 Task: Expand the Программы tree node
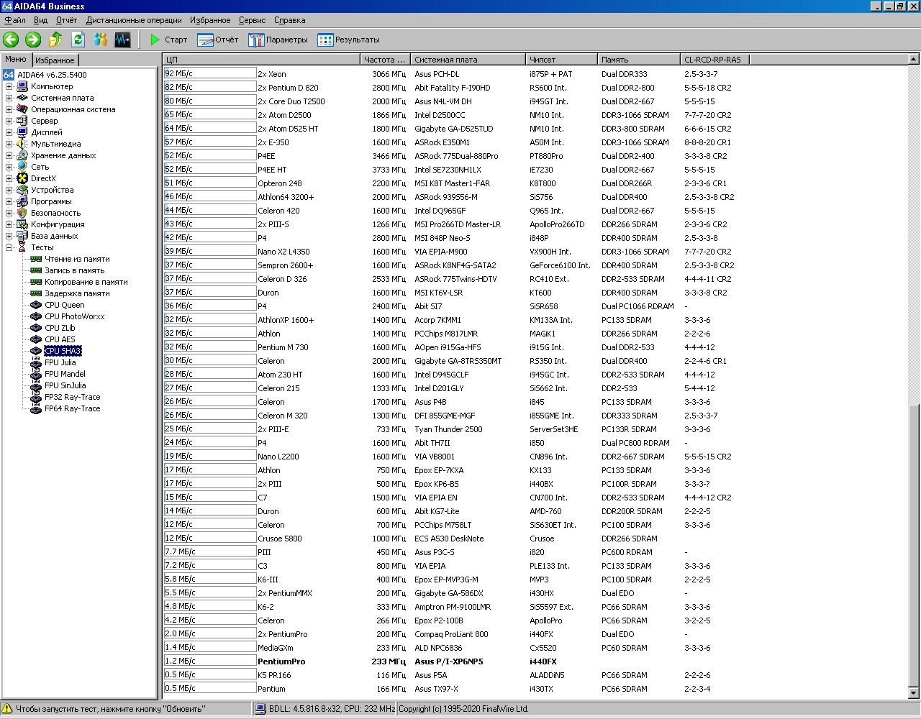(9, 201)
